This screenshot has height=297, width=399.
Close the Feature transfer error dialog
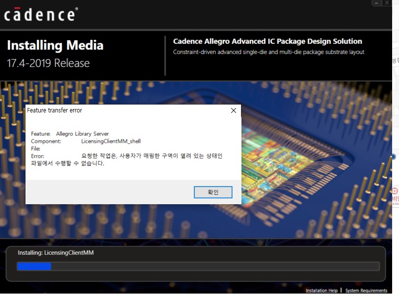[x=233, y=110]
